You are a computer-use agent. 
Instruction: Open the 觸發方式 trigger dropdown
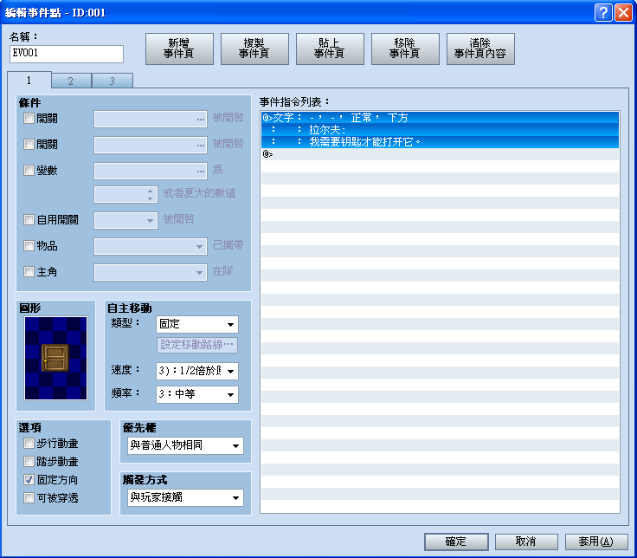point(186,498)
